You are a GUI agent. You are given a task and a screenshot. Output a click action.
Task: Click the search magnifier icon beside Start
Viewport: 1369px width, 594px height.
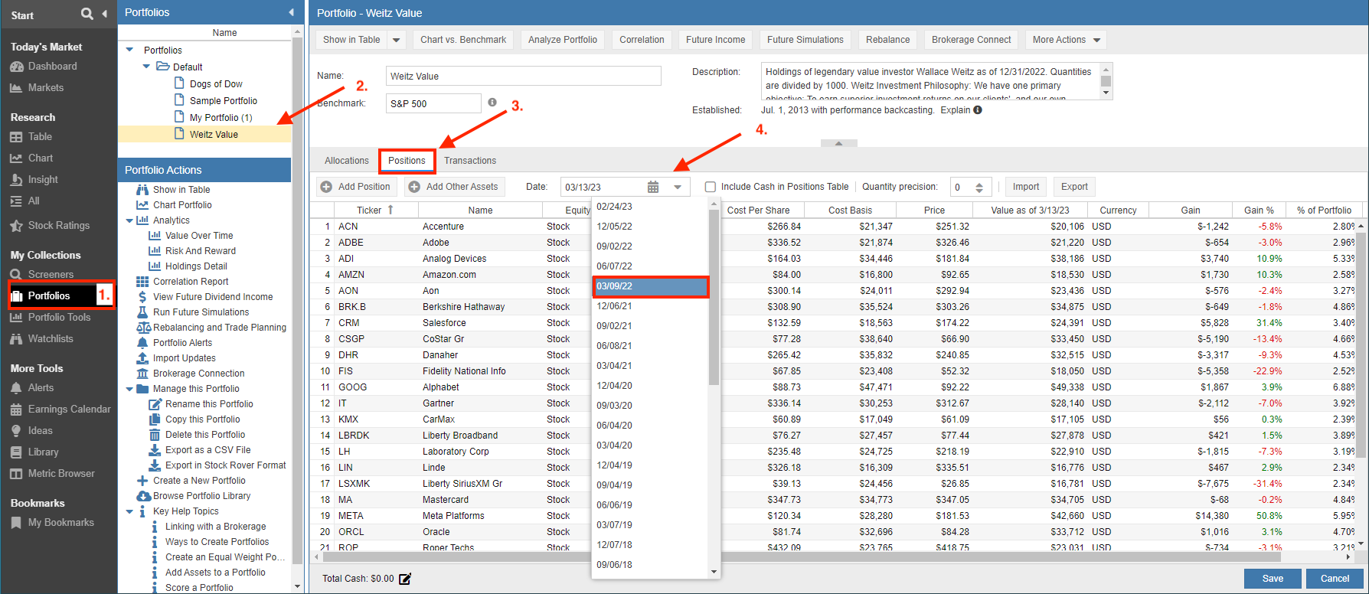[87, 14]
